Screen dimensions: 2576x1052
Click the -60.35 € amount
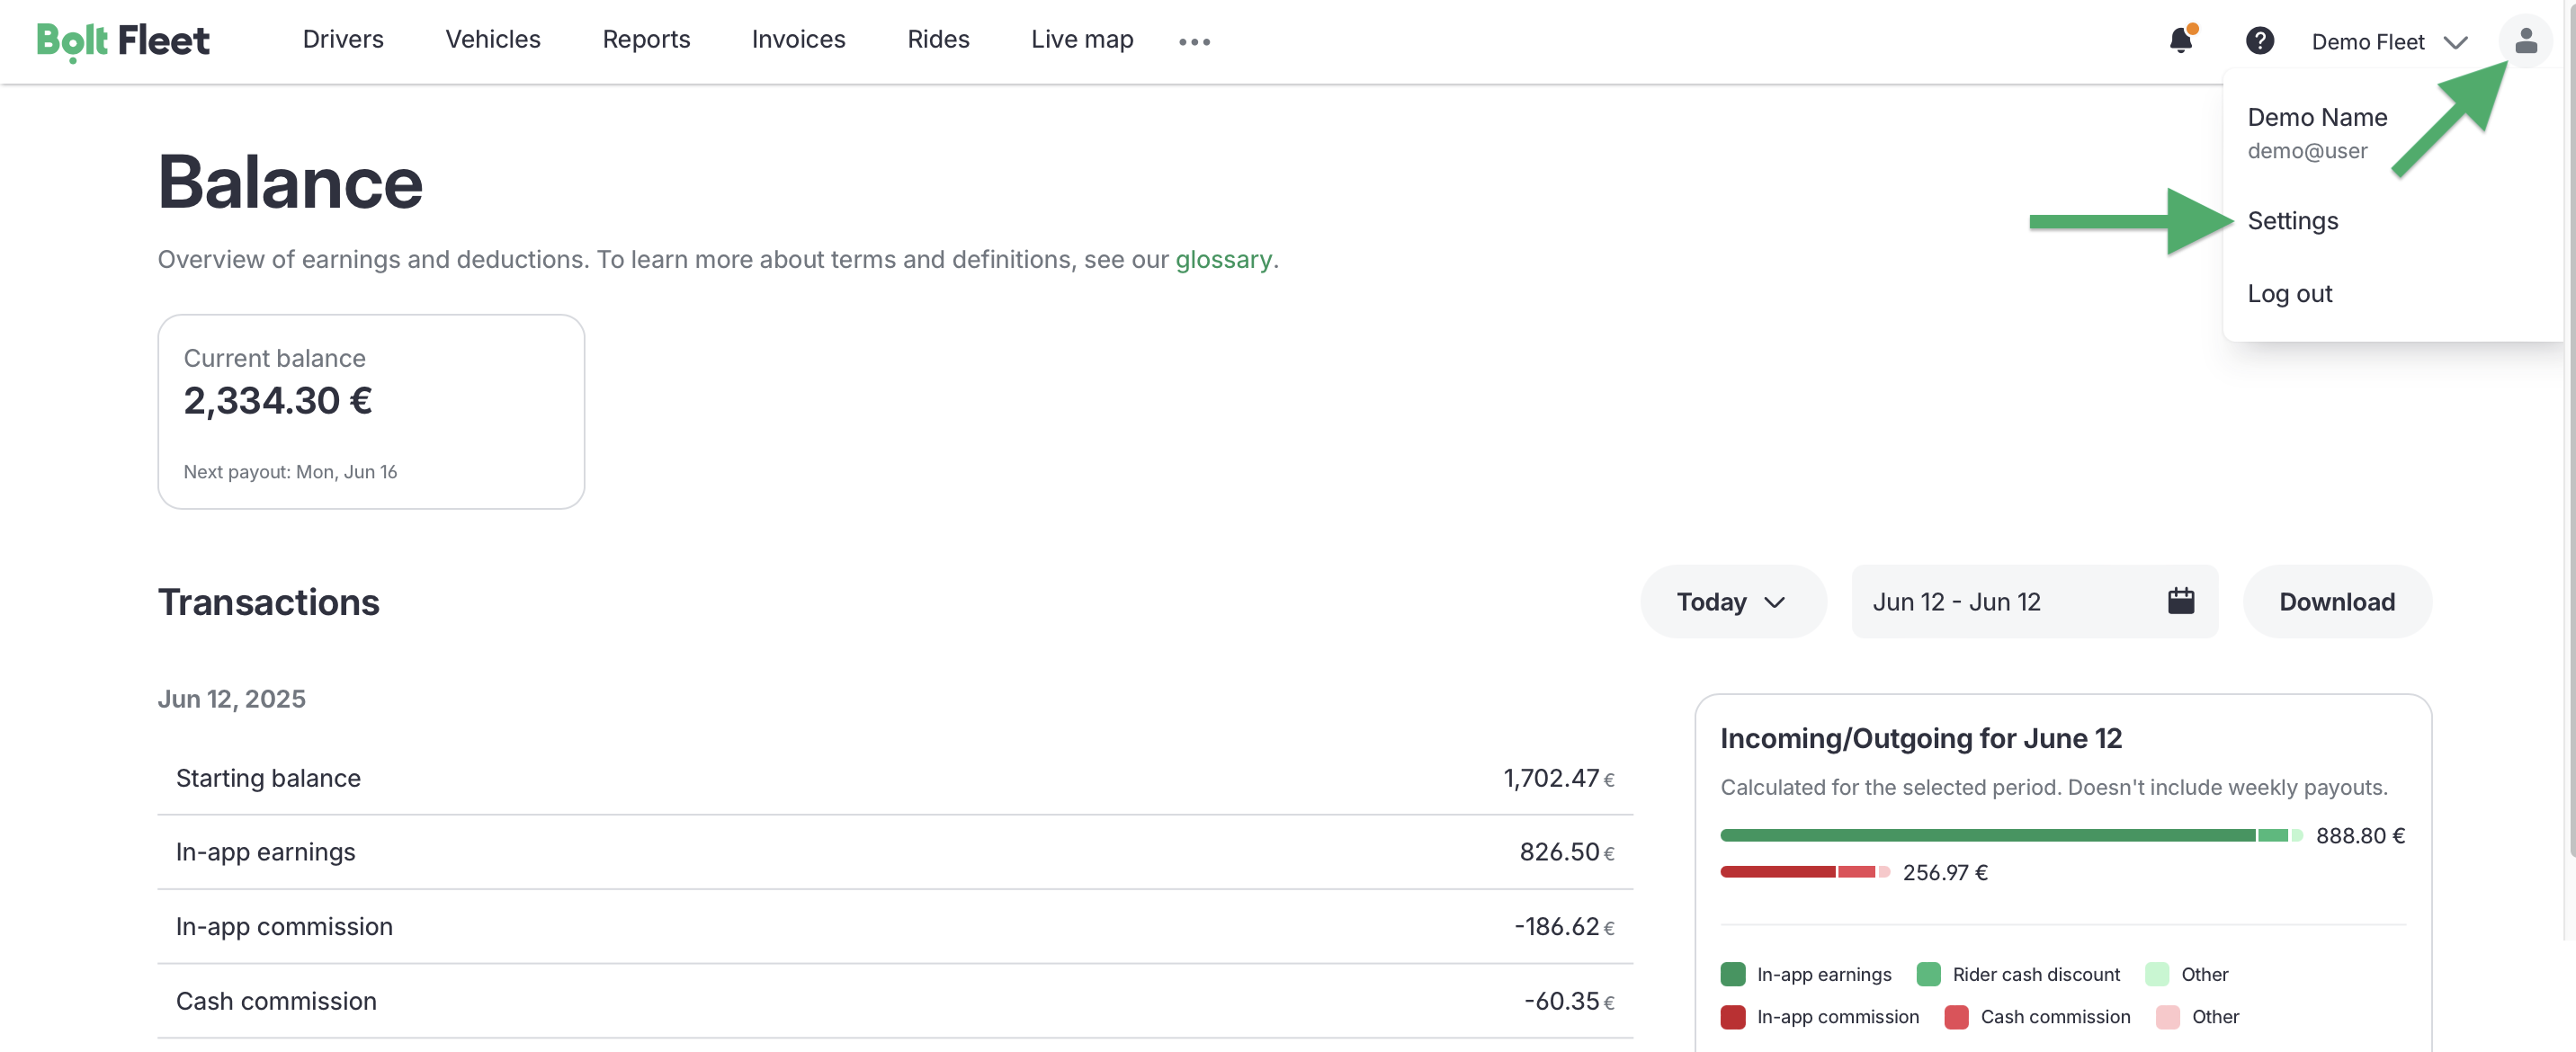coord(1569,1001)
